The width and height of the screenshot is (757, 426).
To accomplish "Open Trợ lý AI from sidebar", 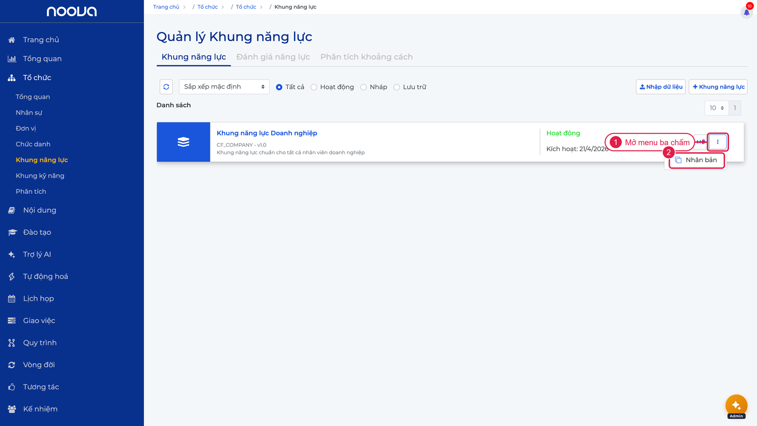I will (x=37, y=254).
